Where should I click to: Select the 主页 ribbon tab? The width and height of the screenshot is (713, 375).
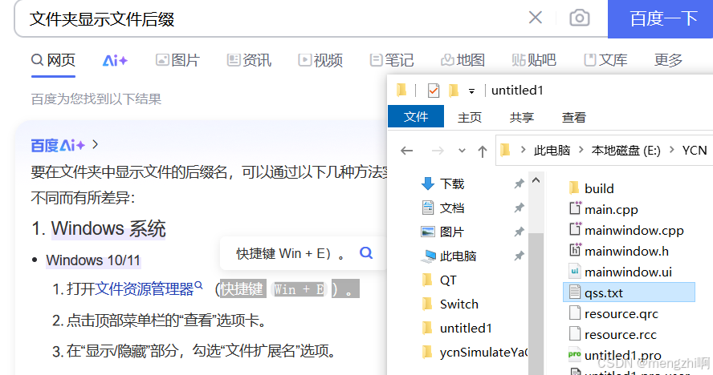click(469, 118)
